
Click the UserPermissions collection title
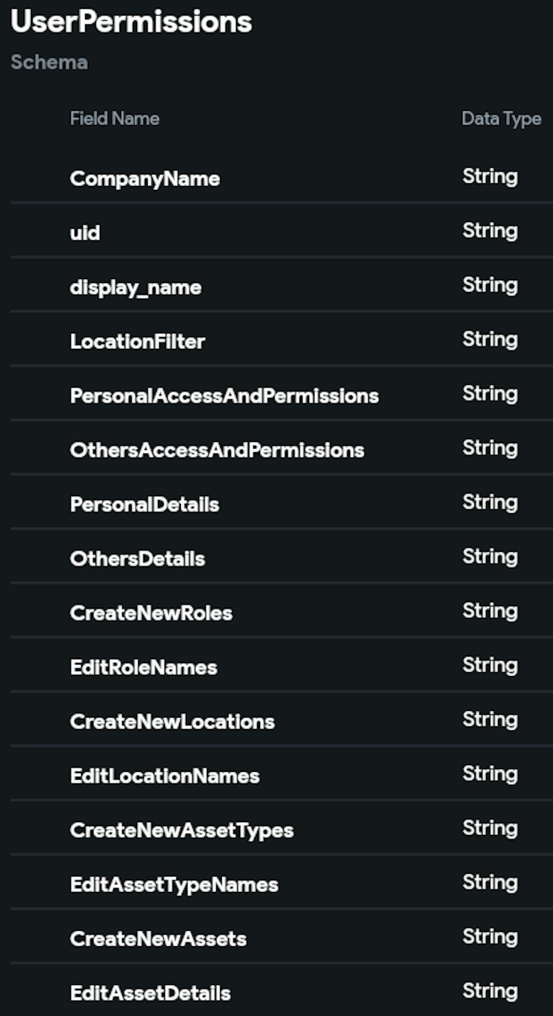click(x=131, y=22)
